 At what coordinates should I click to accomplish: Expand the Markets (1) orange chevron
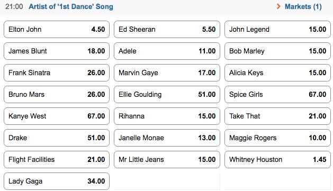coord(278,6)
